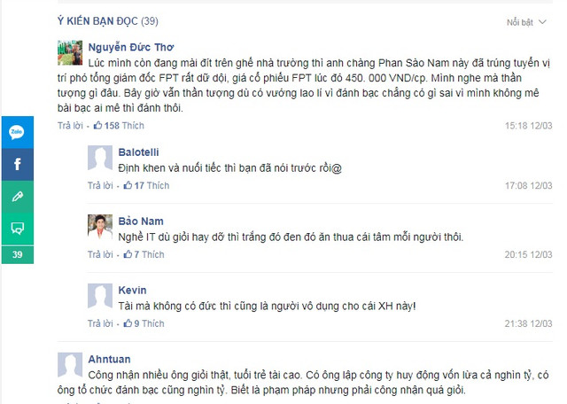
Task: Click Trả lời under Bảo Nam's comment
Action: click(x=100, y=254)
